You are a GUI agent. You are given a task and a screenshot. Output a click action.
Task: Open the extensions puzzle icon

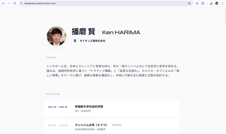[x=203, y=3]
